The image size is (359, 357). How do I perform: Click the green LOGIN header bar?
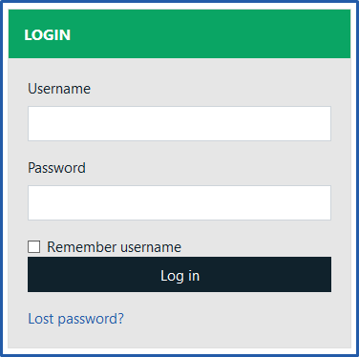(179, 33)
